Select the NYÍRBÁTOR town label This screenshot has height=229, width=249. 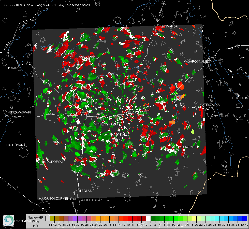185,147
